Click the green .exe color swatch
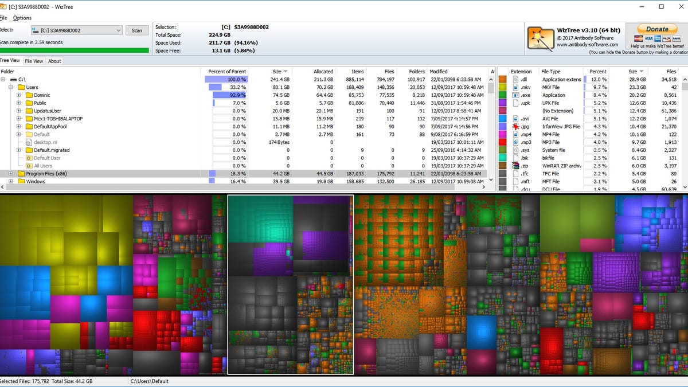Viewport: 688px width, 387px height. 503,95
